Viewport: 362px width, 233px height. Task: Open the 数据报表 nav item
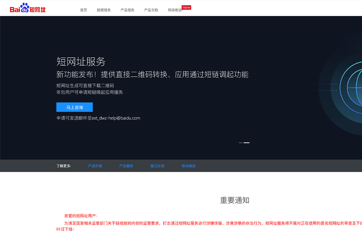tap(104, 10)
